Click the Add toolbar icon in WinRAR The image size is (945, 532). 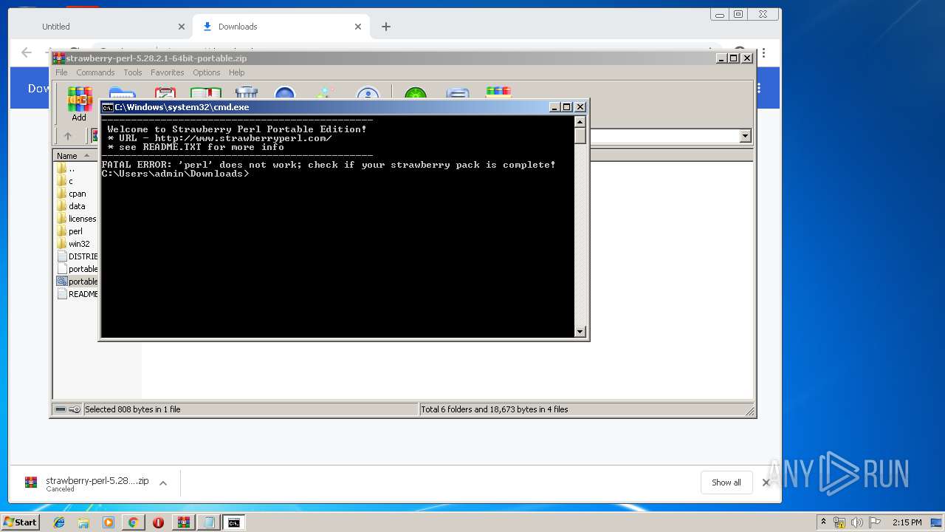click(79, 103)
